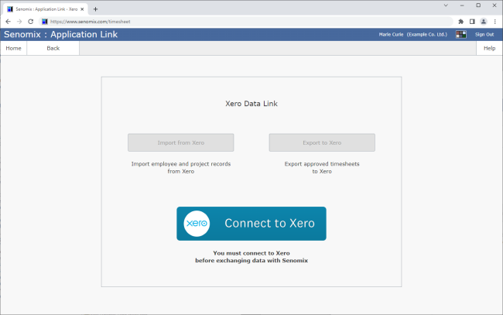Open the Home menu item
Screen dimensions: 503x315
pos(13,48)
